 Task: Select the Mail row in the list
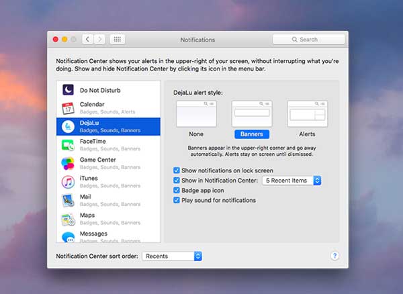[x=108, y=201]
